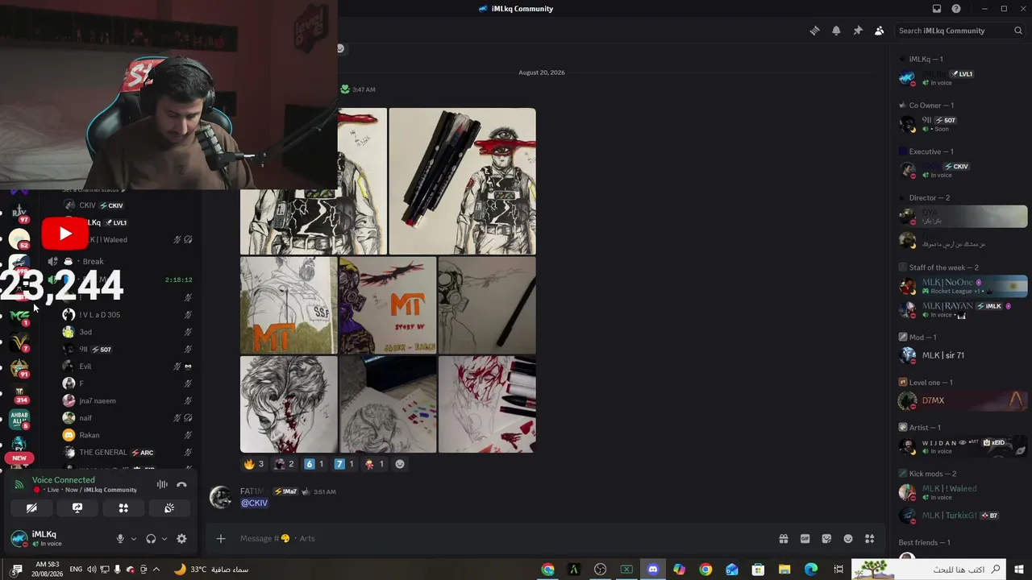Open Discord help
This screenshot has width=1032, height=580.
tap(956, 9)
